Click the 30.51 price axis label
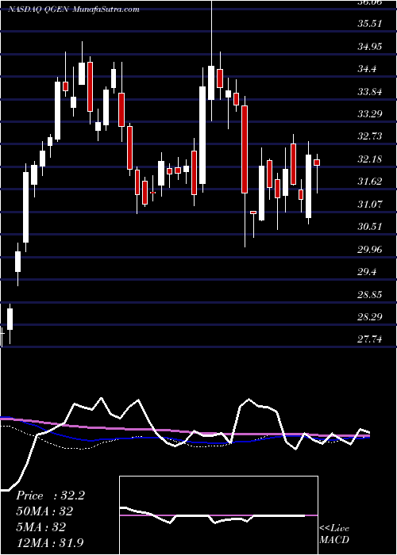This screenshot has height=555, width=397. click(x=369, y=227)
